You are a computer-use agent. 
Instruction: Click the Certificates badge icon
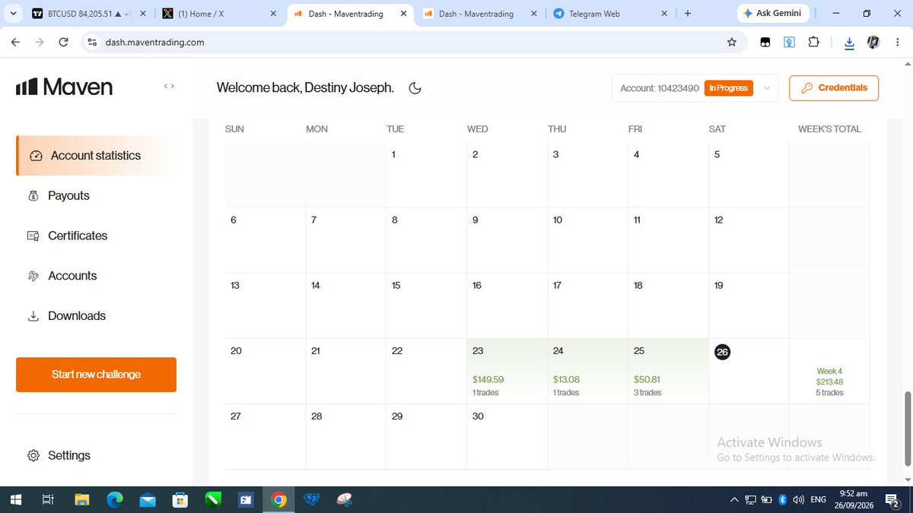coord(33,236)
